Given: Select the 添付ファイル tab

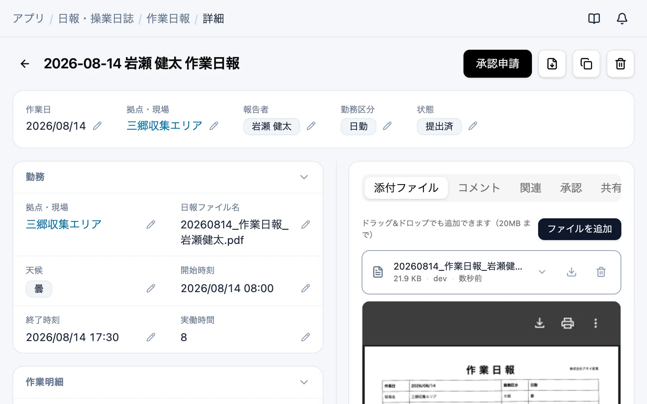Looking at the screenshot, I should click(x=406, y=188).
